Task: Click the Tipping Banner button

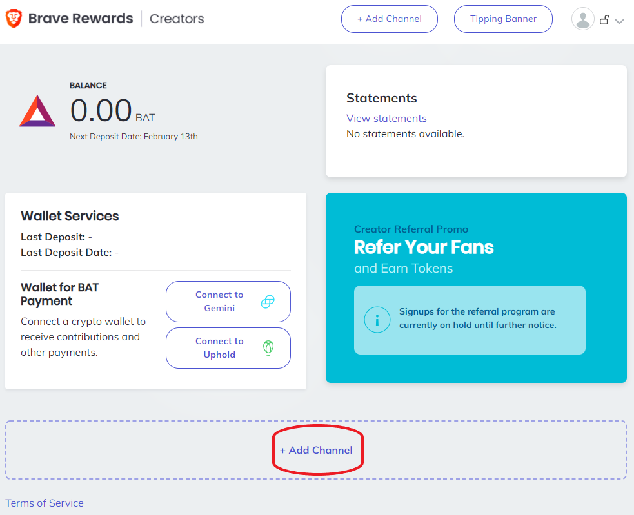Action: point(503,19)
